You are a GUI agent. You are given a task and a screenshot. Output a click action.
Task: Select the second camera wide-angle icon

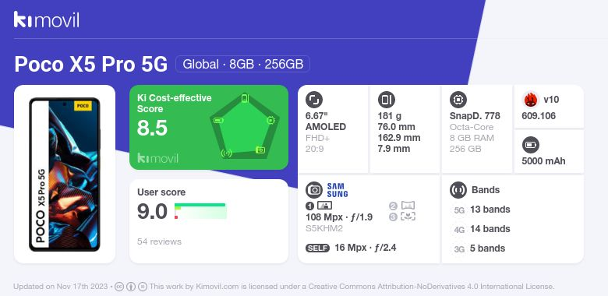(x=408, y=206)
